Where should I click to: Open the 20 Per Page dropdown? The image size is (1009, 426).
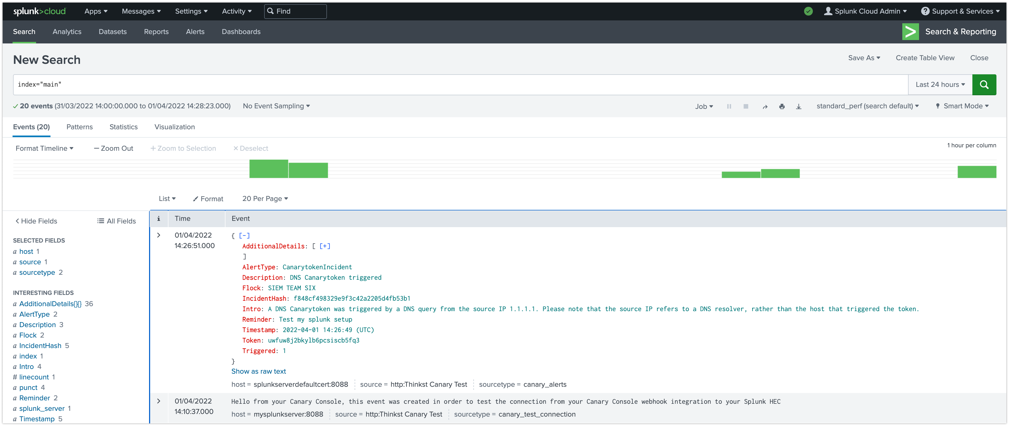[x=265, y=199]
